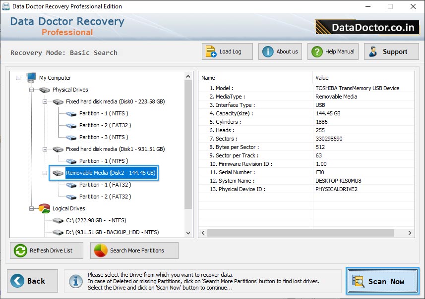Click the Search More Partitions pie icon
425x299 pixels.
click(101, 250)
